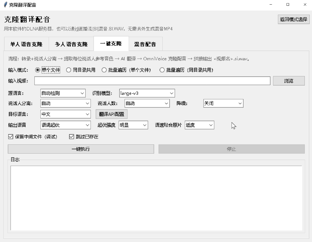Select the 一键克隆 tab
The width and height of the screenshot is (312, 242).
111,43
